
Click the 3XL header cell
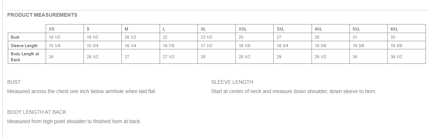pyautogui.click(x=293, y=29)
